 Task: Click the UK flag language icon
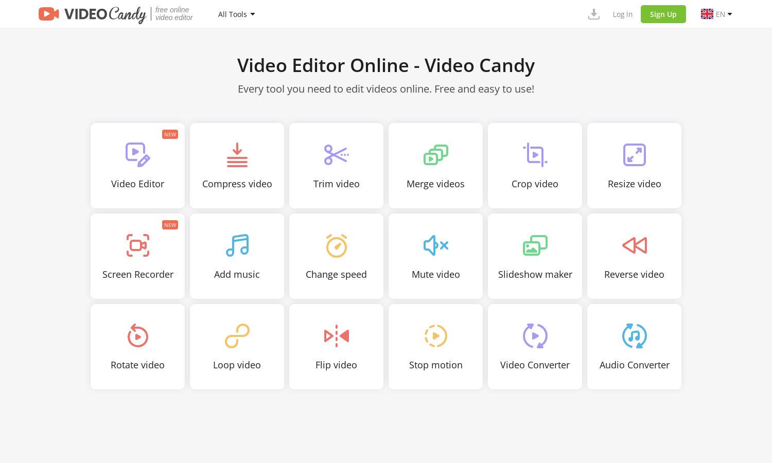pos(707,14)
